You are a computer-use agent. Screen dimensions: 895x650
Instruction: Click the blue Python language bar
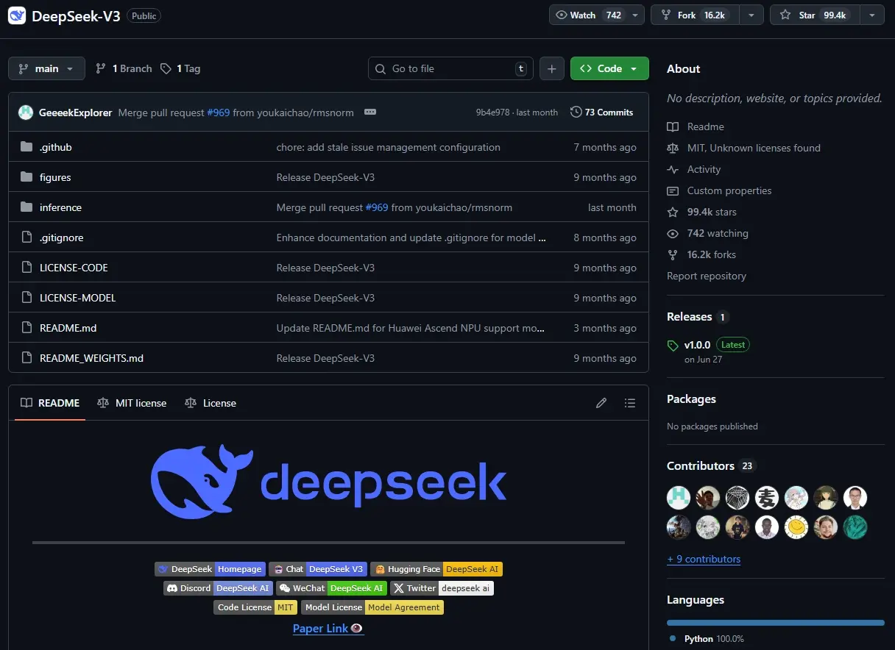point(776,622)
